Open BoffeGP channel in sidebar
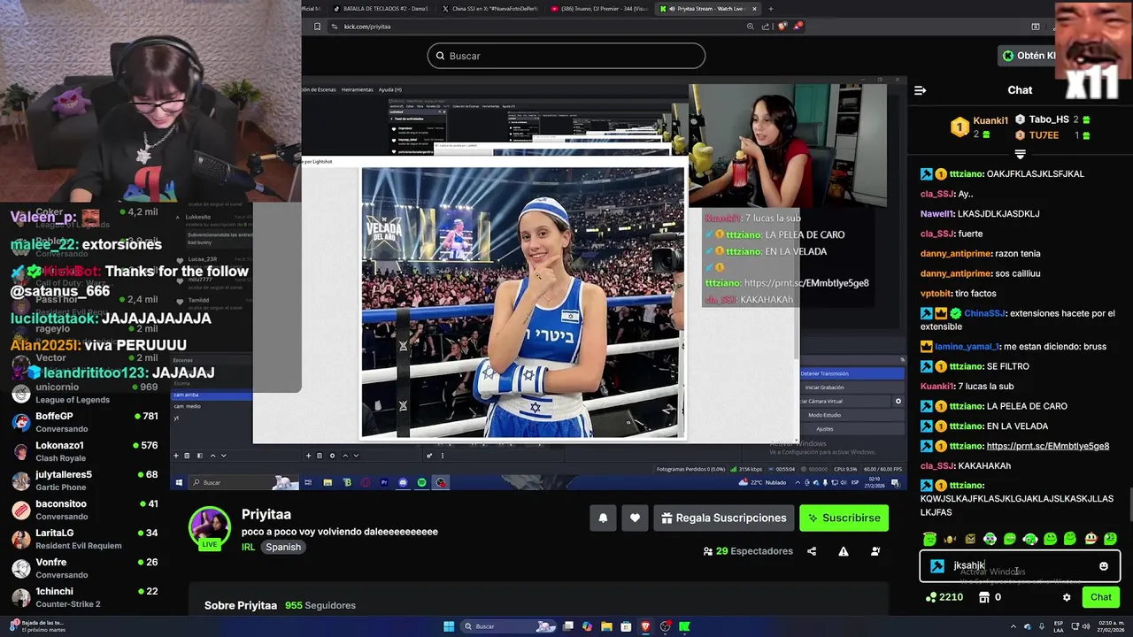Screen dimensions: 1133x637 tap(85, 422)
